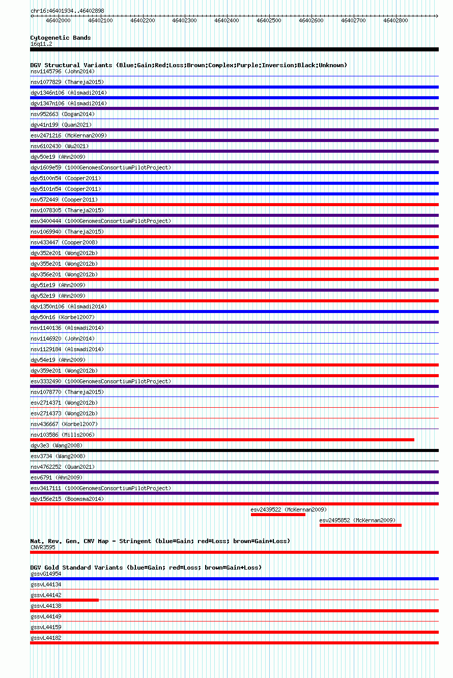The image size is (453, 678).
Task: Click the 46402800 ruler position label
Action: point(395,20)
